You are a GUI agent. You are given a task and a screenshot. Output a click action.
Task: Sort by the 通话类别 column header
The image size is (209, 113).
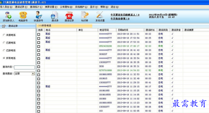[163, 30]
